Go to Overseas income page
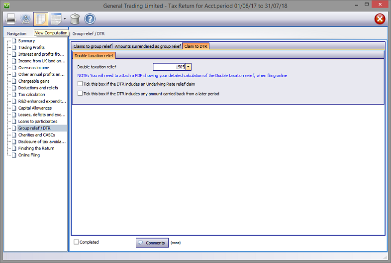This screenshot has width=391, height=263. pos(34,68)
